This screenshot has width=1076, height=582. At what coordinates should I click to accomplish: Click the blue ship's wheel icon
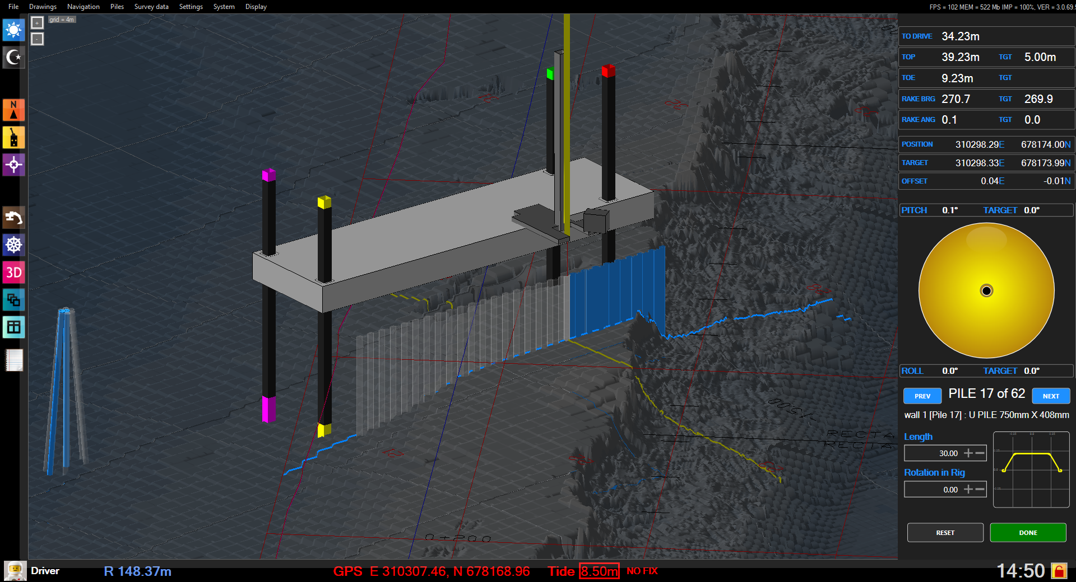pos(13,245)
